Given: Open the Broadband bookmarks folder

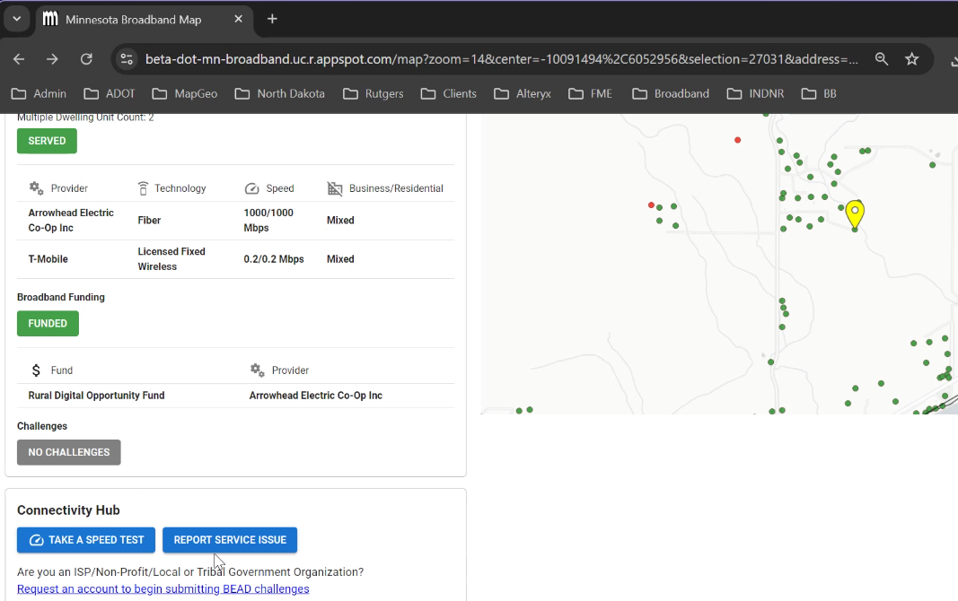Looking at the screenshot, I should pyautogui.click(x=671, y=93).
